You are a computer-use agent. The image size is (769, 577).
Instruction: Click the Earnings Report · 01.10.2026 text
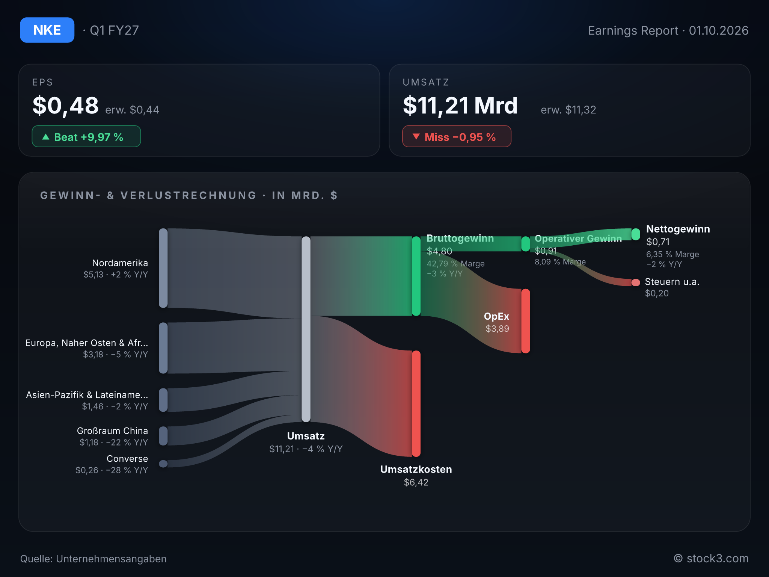(x=668, y=30)
